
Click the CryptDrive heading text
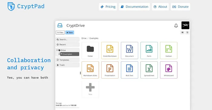[75, 26]
